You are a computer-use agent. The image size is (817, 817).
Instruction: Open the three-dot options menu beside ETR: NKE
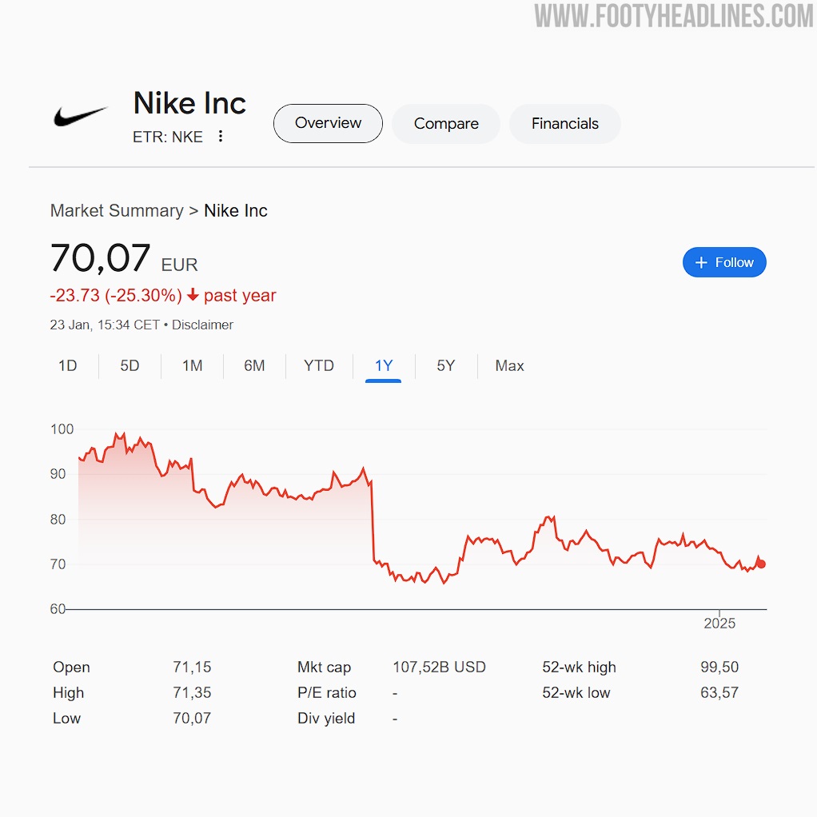click(221, 136)
